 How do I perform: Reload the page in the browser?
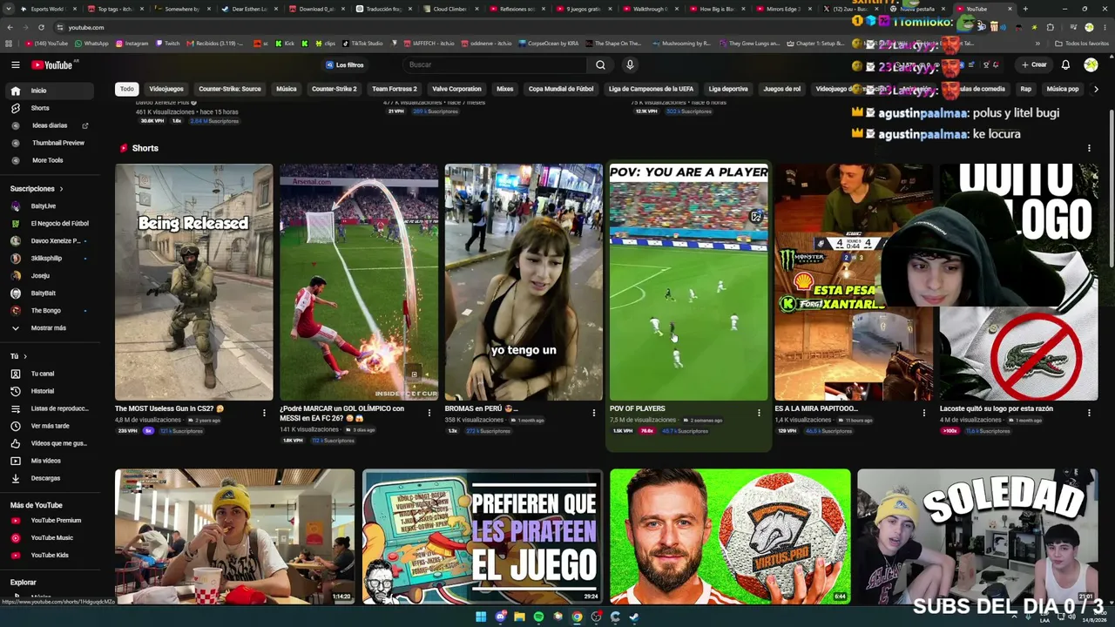[x=41, y=27]
